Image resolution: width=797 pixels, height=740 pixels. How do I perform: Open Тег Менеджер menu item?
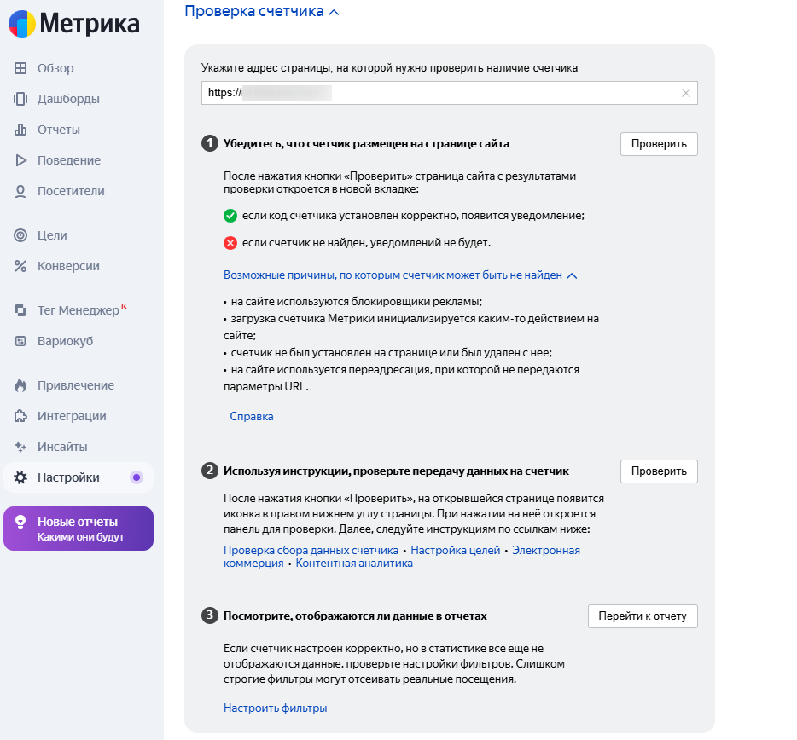coord(78,310)
